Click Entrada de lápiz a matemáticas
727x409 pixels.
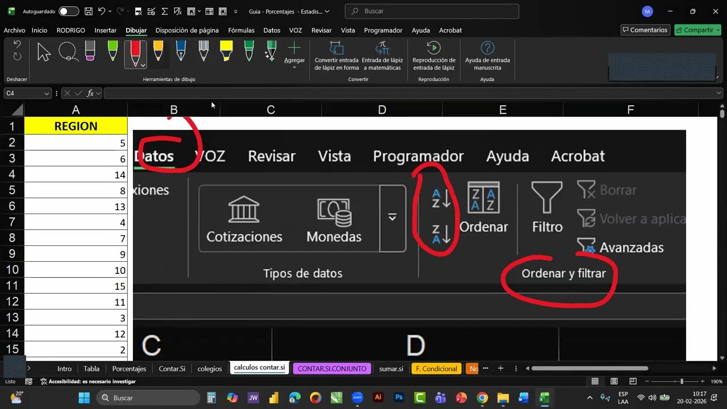[382, 56]
